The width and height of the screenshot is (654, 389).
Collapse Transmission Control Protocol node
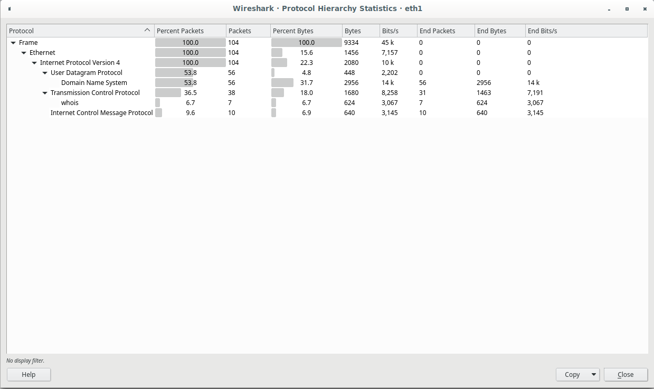[x=45, y=93]
